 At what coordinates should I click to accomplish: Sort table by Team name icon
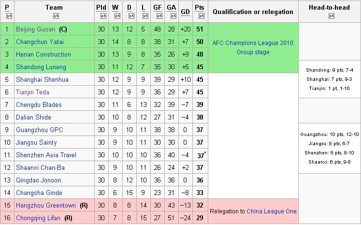pyautogui.click(x=56, y=16)
